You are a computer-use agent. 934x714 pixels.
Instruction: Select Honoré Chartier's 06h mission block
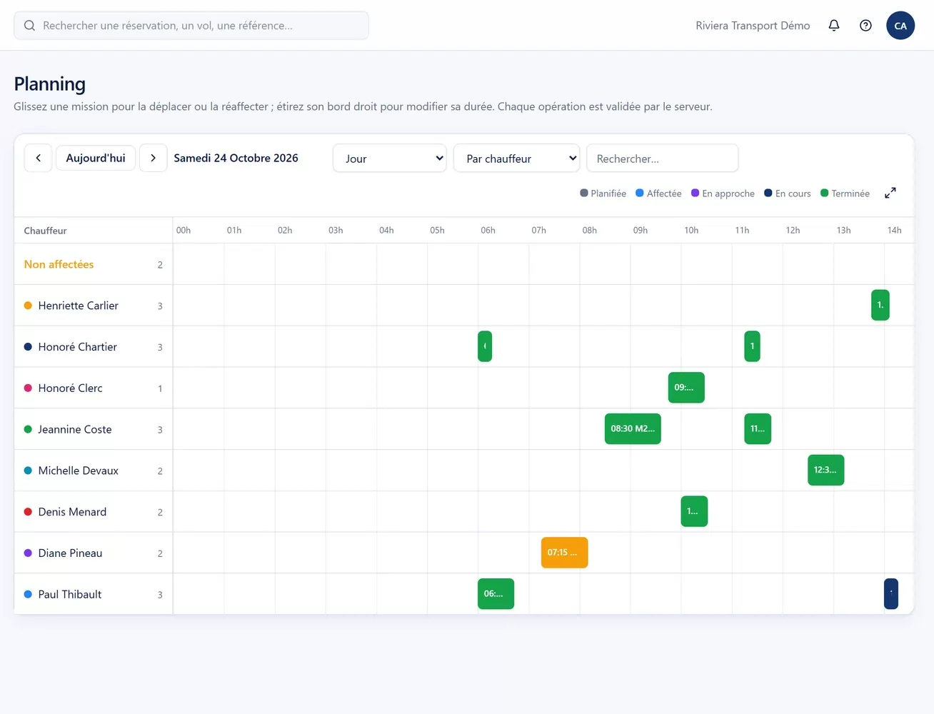tap(485, 346)
